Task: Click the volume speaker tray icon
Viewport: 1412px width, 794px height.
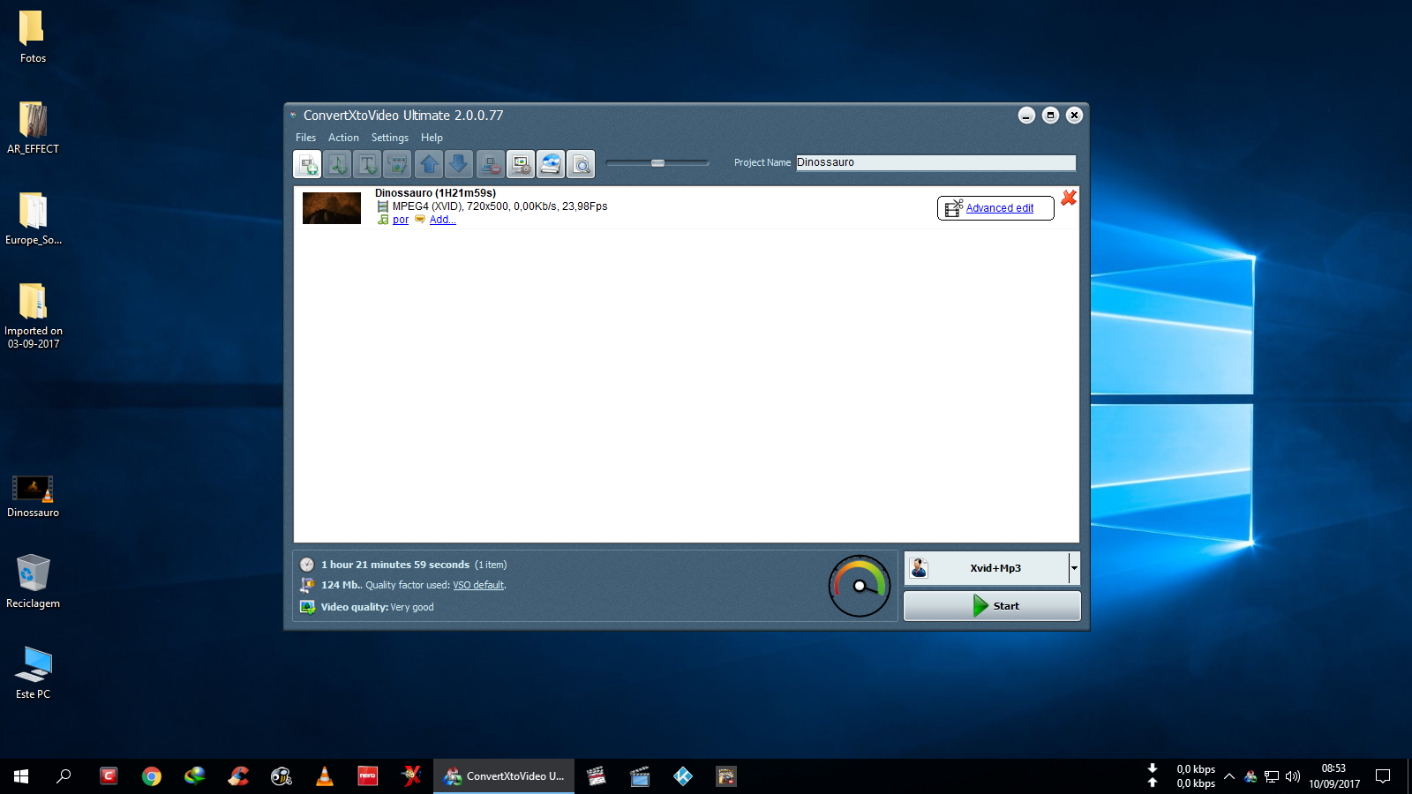Action: point(1293,776)
